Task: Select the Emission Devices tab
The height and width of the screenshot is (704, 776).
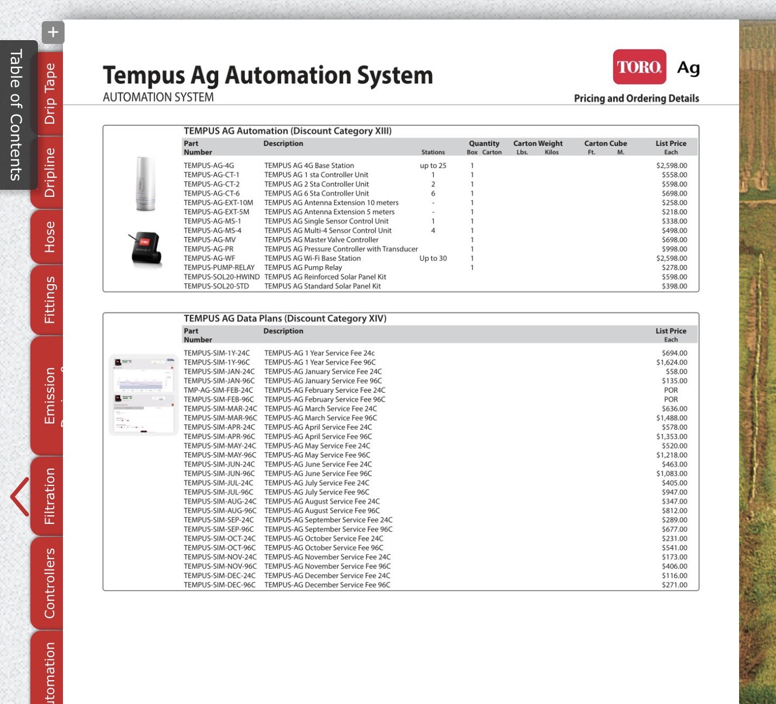Action: 49,396
